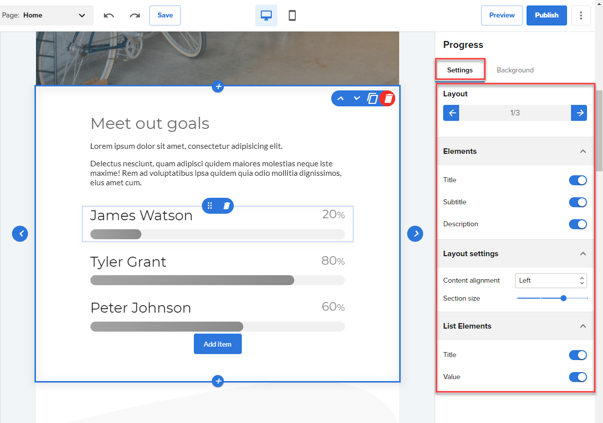This screenshot has height=423, width=603.
Task: Click the Peter Johnson progress bar
Action: click(x=217, y=327)
